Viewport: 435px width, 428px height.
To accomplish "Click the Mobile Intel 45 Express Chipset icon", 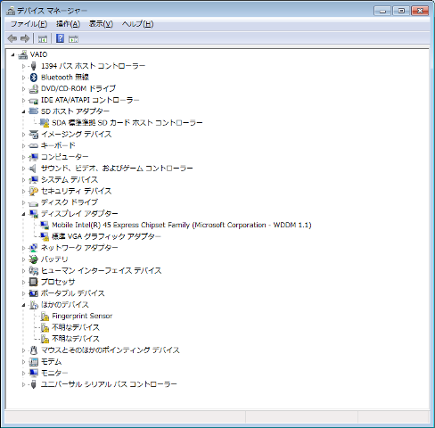I will 45,225.
